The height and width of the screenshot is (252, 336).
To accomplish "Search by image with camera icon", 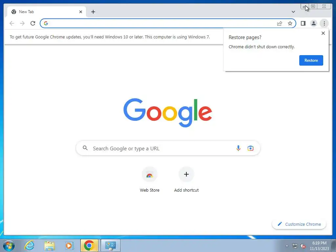I will (x=250, y=148).
